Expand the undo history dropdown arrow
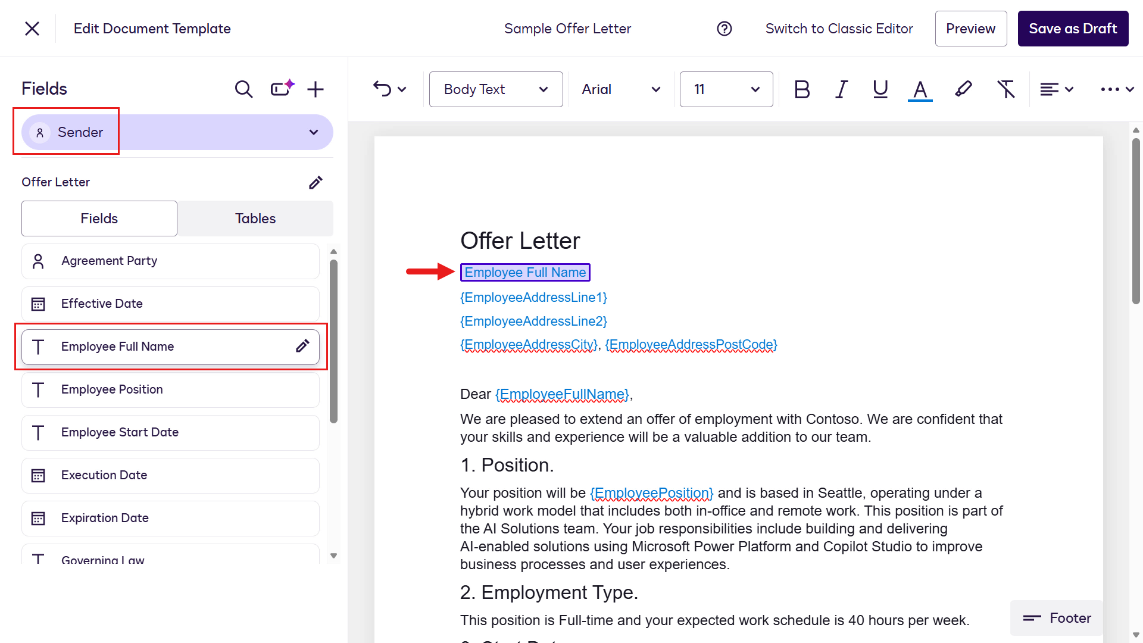1143x643 pixels. point(402,89)
